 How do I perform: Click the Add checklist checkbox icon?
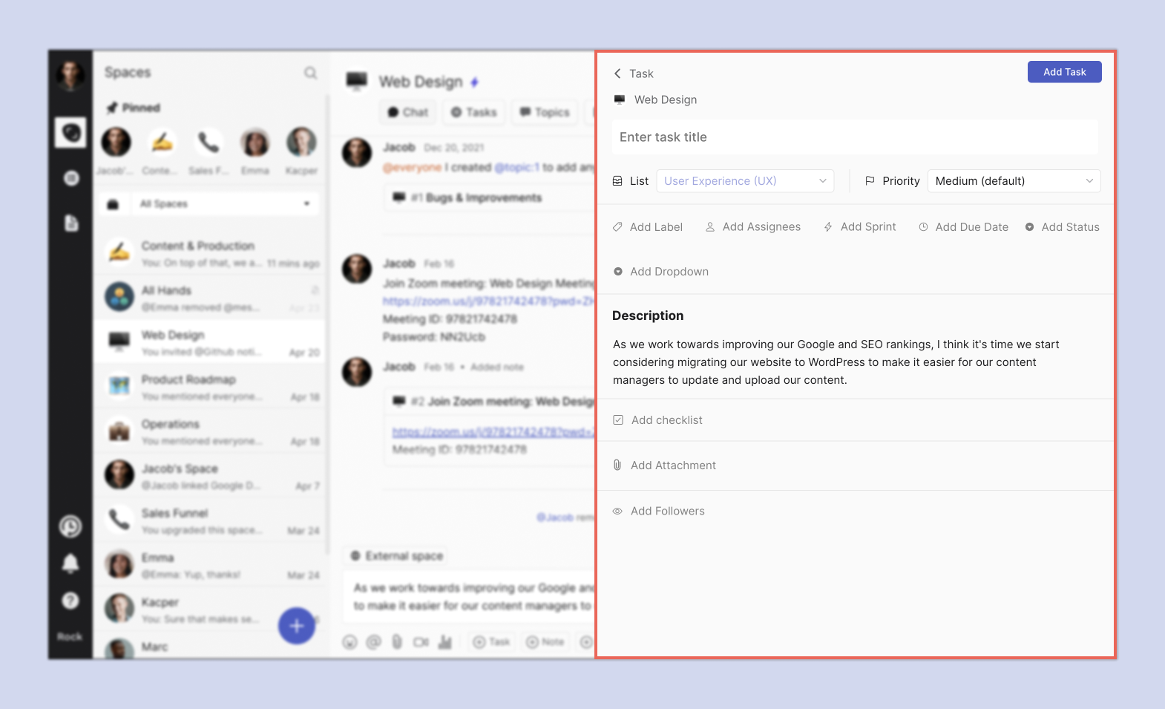[618, 420]
